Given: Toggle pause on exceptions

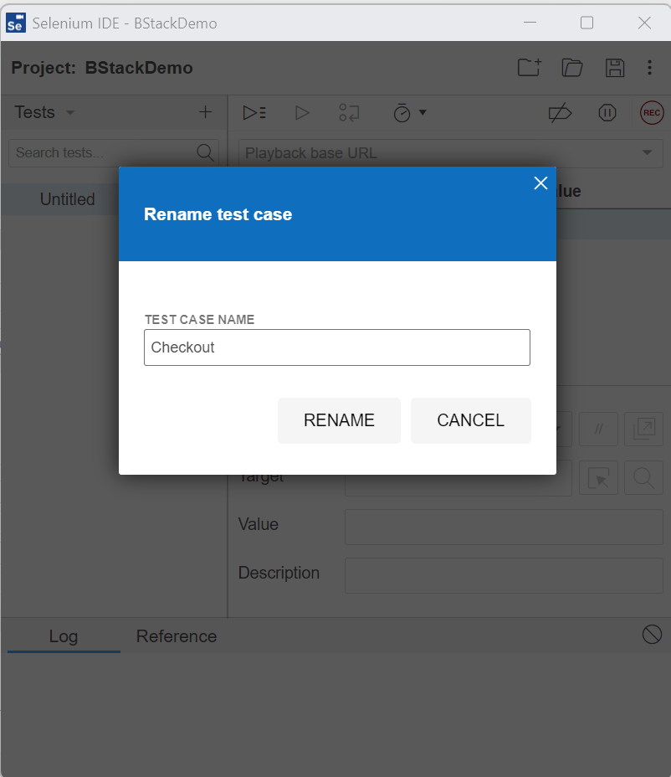Looking at the screenshot, I should click(x=607, y=112).
